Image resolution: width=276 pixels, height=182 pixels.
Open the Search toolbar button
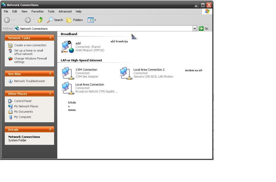coord(55,20)
